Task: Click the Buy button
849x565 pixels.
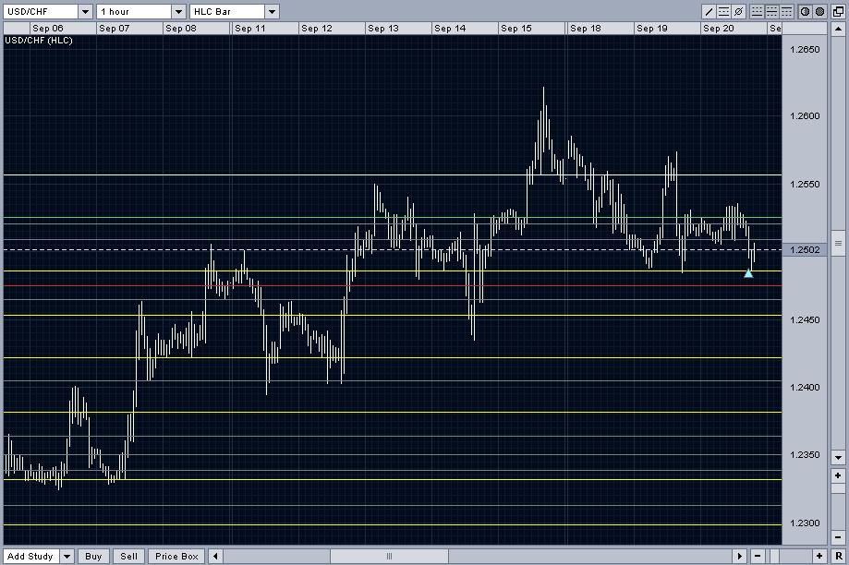Action: 93,556
